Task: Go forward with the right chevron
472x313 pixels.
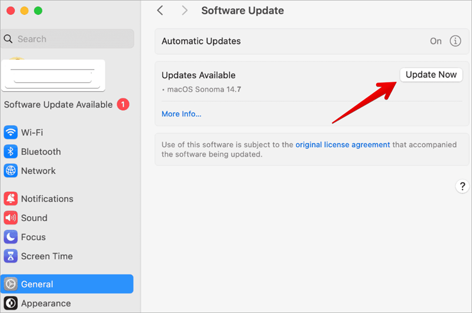Action: coord(184,10)
